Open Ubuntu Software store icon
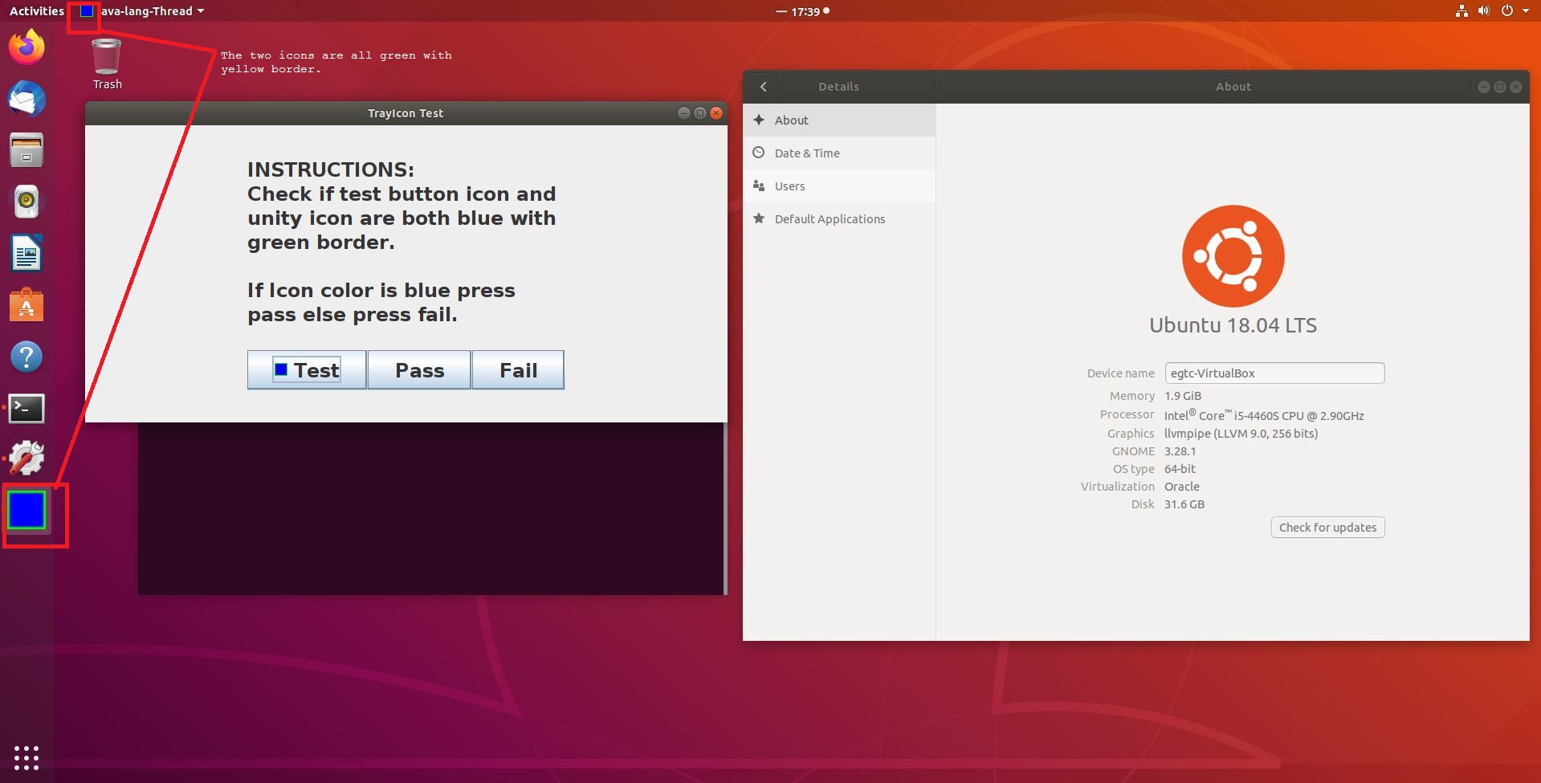This screenshot has width=1541, height=783. 26,305
